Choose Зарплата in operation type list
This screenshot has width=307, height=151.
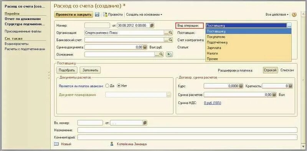pos(248,48)
